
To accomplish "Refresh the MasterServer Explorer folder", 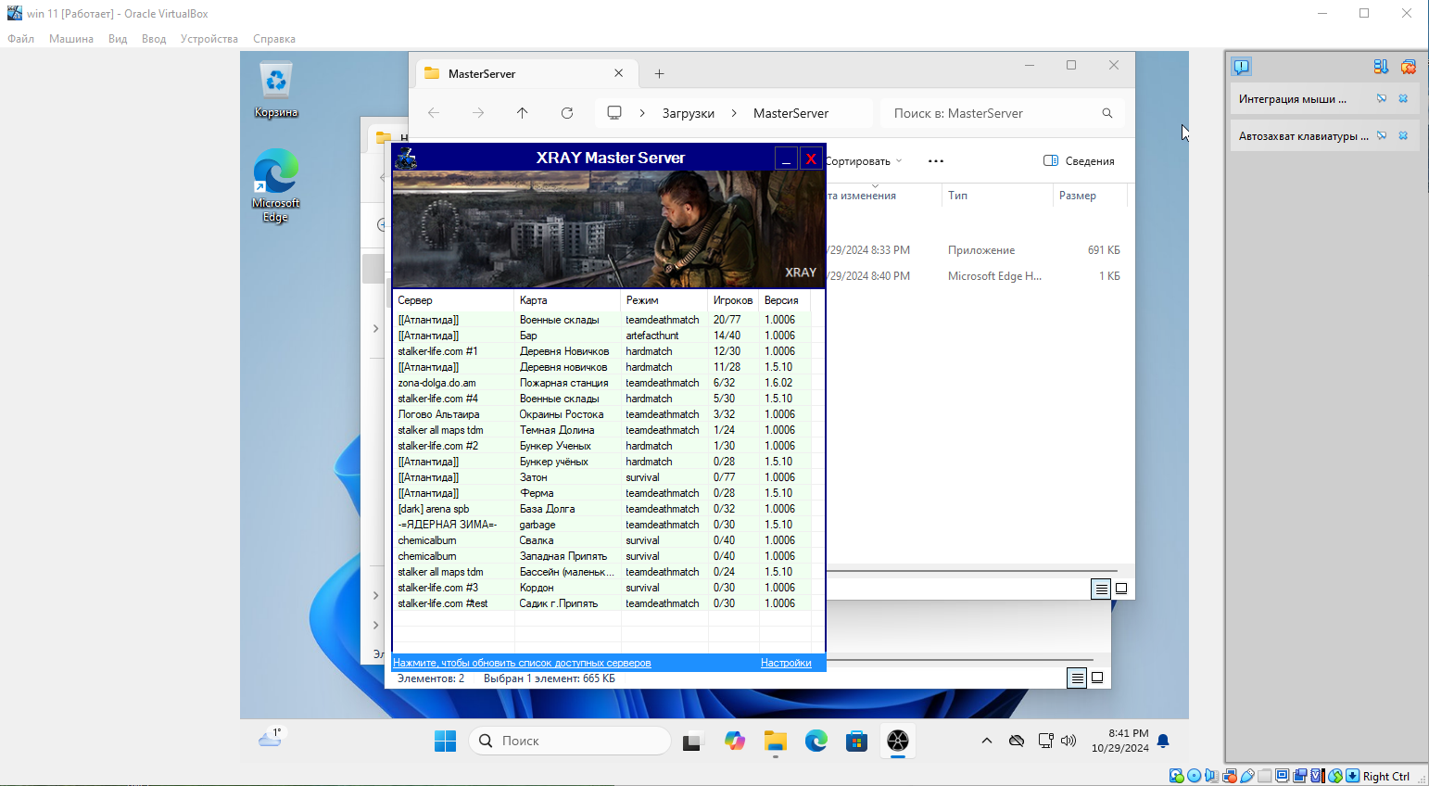I will pos(567,113).
